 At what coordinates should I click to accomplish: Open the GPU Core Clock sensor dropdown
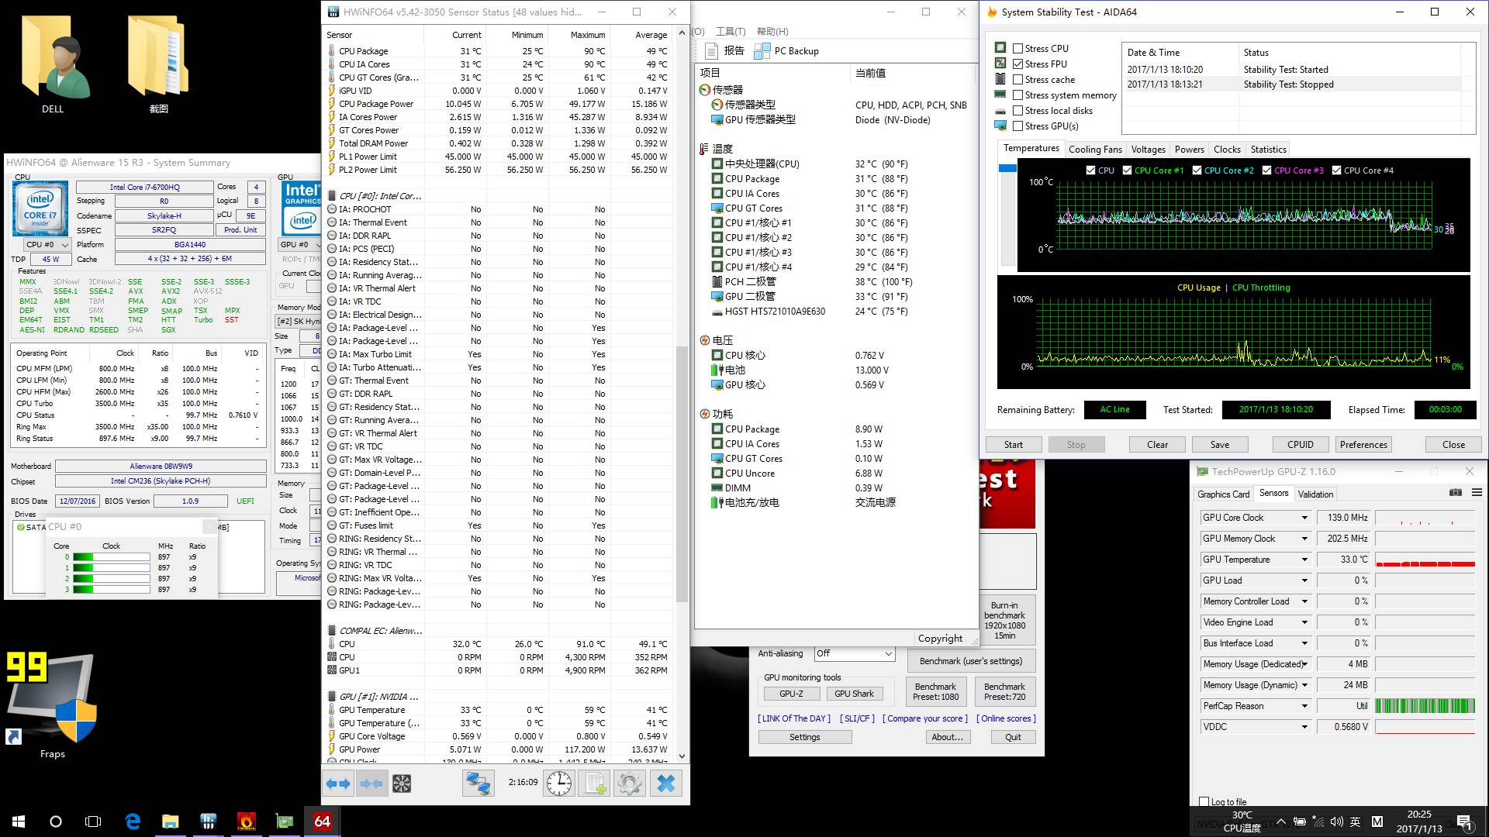point(1303,517)
